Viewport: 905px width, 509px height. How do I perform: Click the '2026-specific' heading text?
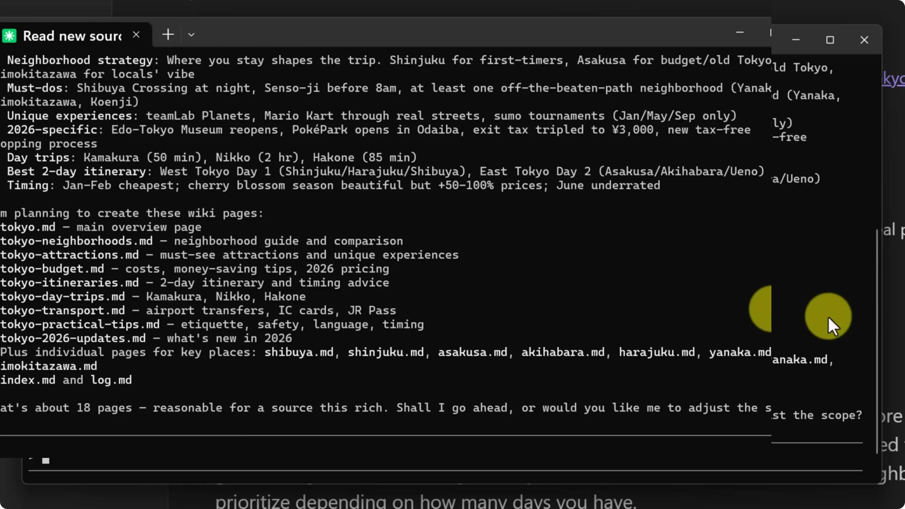(x=52, y=130)
